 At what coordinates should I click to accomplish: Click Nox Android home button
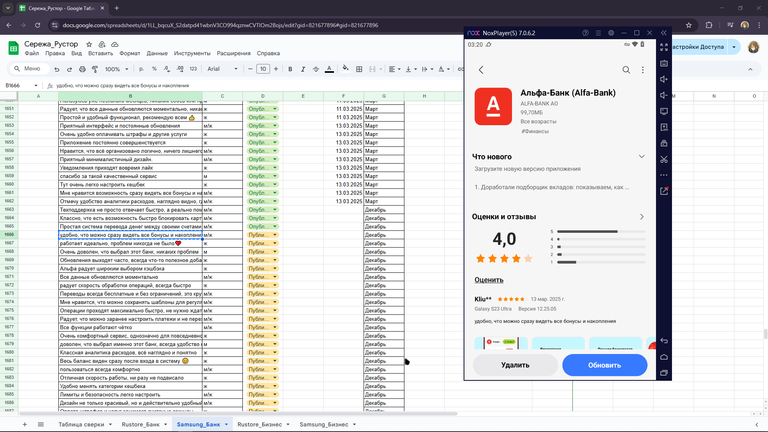point(664,357)
